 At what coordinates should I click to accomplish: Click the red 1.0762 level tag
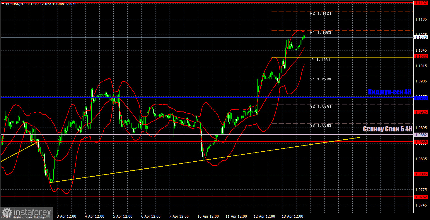coord(421,197)
